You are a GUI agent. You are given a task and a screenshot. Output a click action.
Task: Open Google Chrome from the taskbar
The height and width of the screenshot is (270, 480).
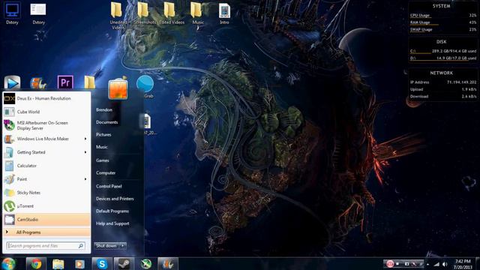[36, 264]
